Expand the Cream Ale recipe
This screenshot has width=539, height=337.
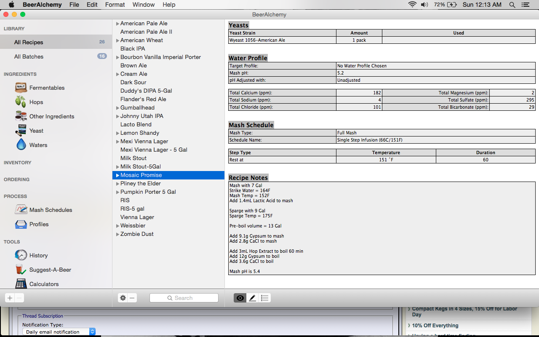click(117, 74)
